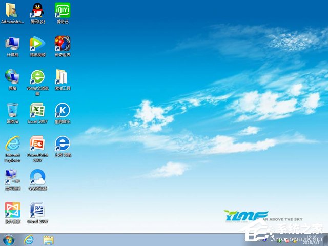This screenshot has height=246, width=328.
Task: Select the Tencent QQ penguin icon
Action: click(37, 10)
